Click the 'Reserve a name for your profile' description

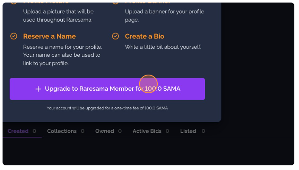click(62, 55)
